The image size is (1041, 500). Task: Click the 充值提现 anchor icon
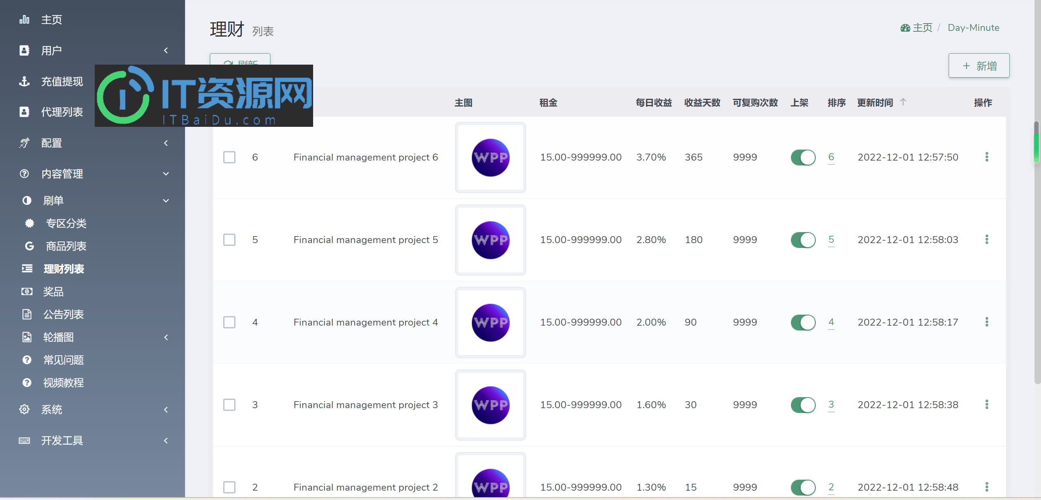pos(24,81)
